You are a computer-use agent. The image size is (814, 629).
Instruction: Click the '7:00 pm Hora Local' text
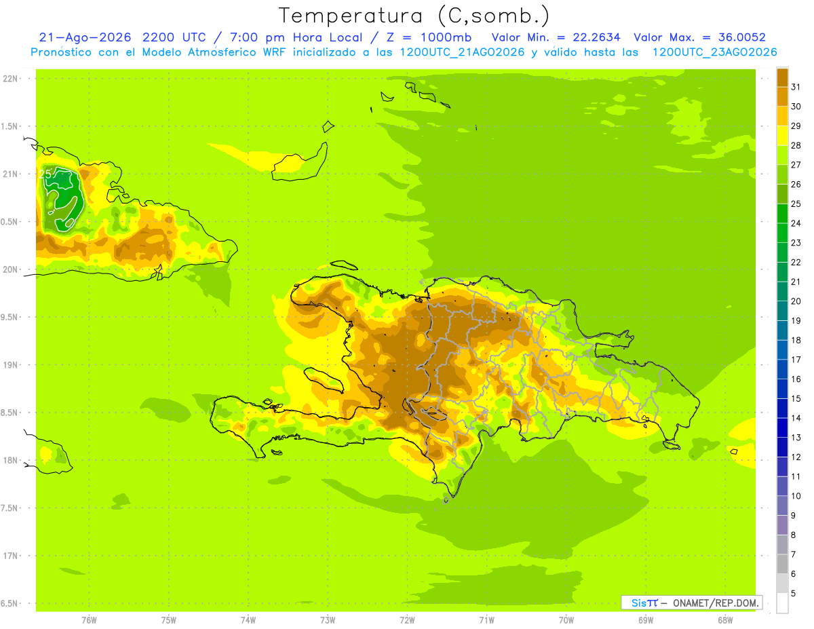(x=296, y=37)
